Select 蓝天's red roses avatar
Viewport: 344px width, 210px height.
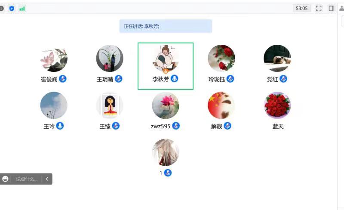tap(277, 105)
